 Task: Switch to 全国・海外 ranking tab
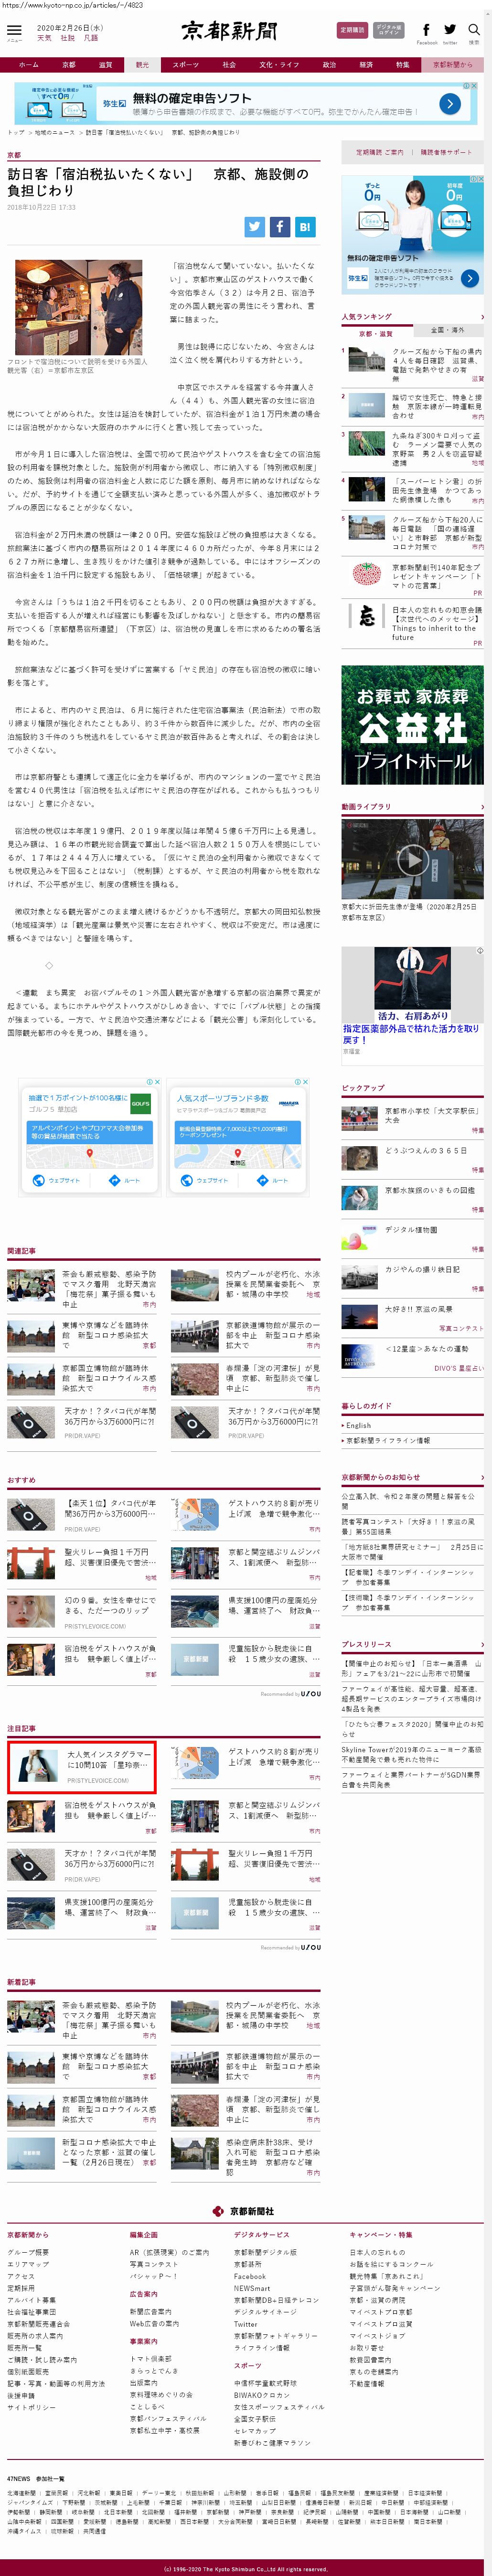point(447,330)
